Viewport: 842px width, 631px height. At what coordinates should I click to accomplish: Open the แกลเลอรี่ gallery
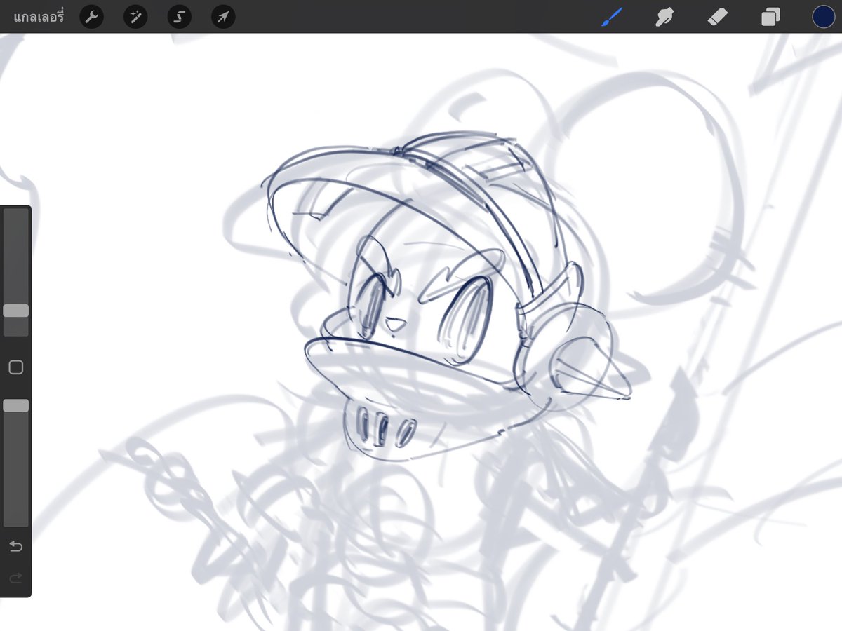point(39,17)
